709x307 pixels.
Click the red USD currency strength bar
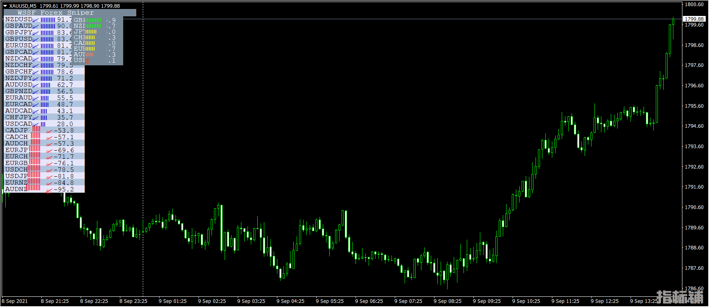click(x=88, y=61)
